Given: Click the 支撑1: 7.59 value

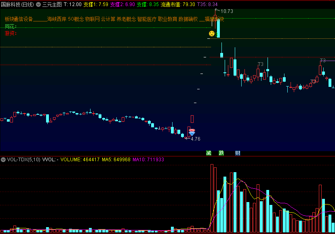Looking at the screenshot, I should point(96,4).
